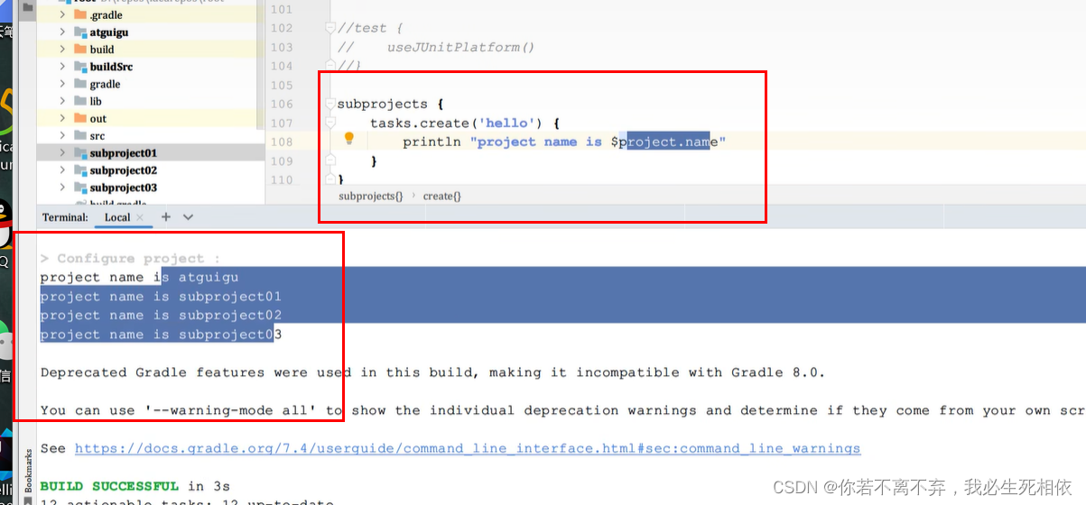Click the create{} breadcrumb

click(x=442, y=196)
